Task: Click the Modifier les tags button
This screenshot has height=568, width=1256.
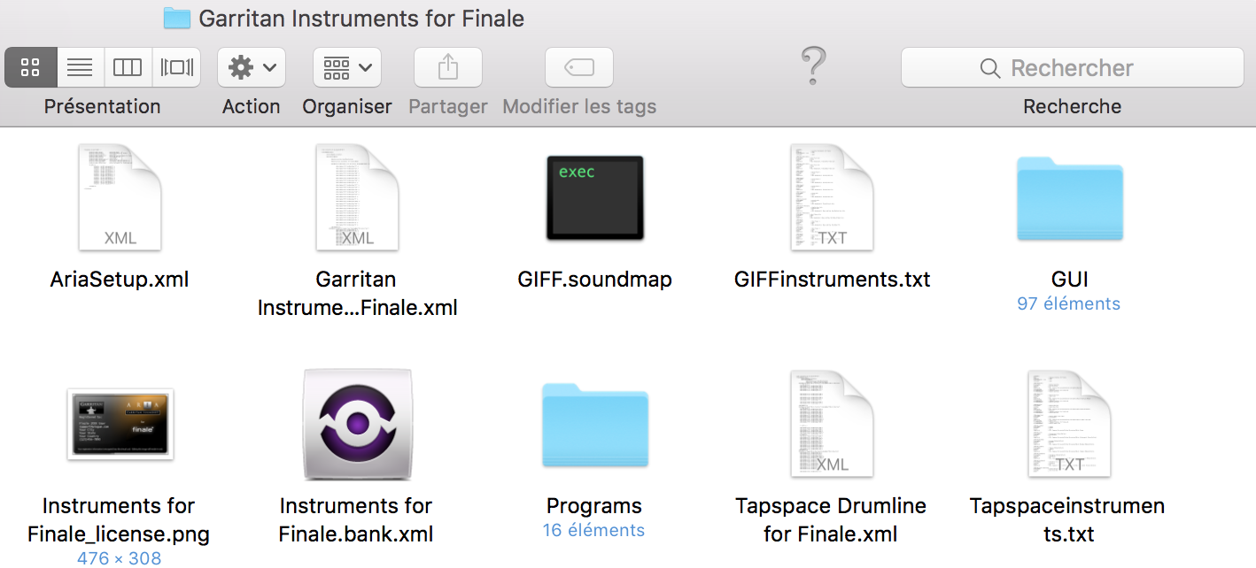Action: point(579,67)
